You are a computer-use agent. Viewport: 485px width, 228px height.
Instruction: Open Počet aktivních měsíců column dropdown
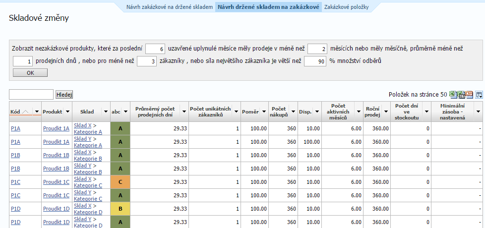pos(359,112)
